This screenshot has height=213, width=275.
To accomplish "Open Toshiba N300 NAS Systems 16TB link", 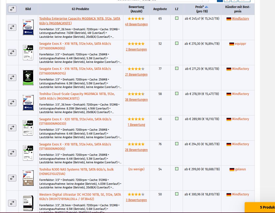I will click(x=76, y=172).
